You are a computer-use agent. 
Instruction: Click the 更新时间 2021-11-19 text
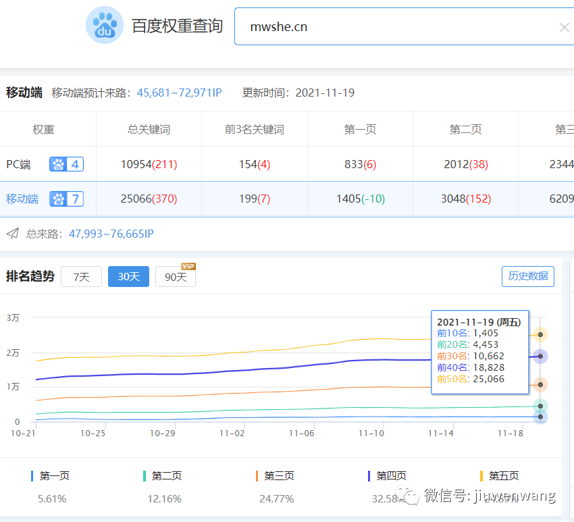[x=298, y=93]
